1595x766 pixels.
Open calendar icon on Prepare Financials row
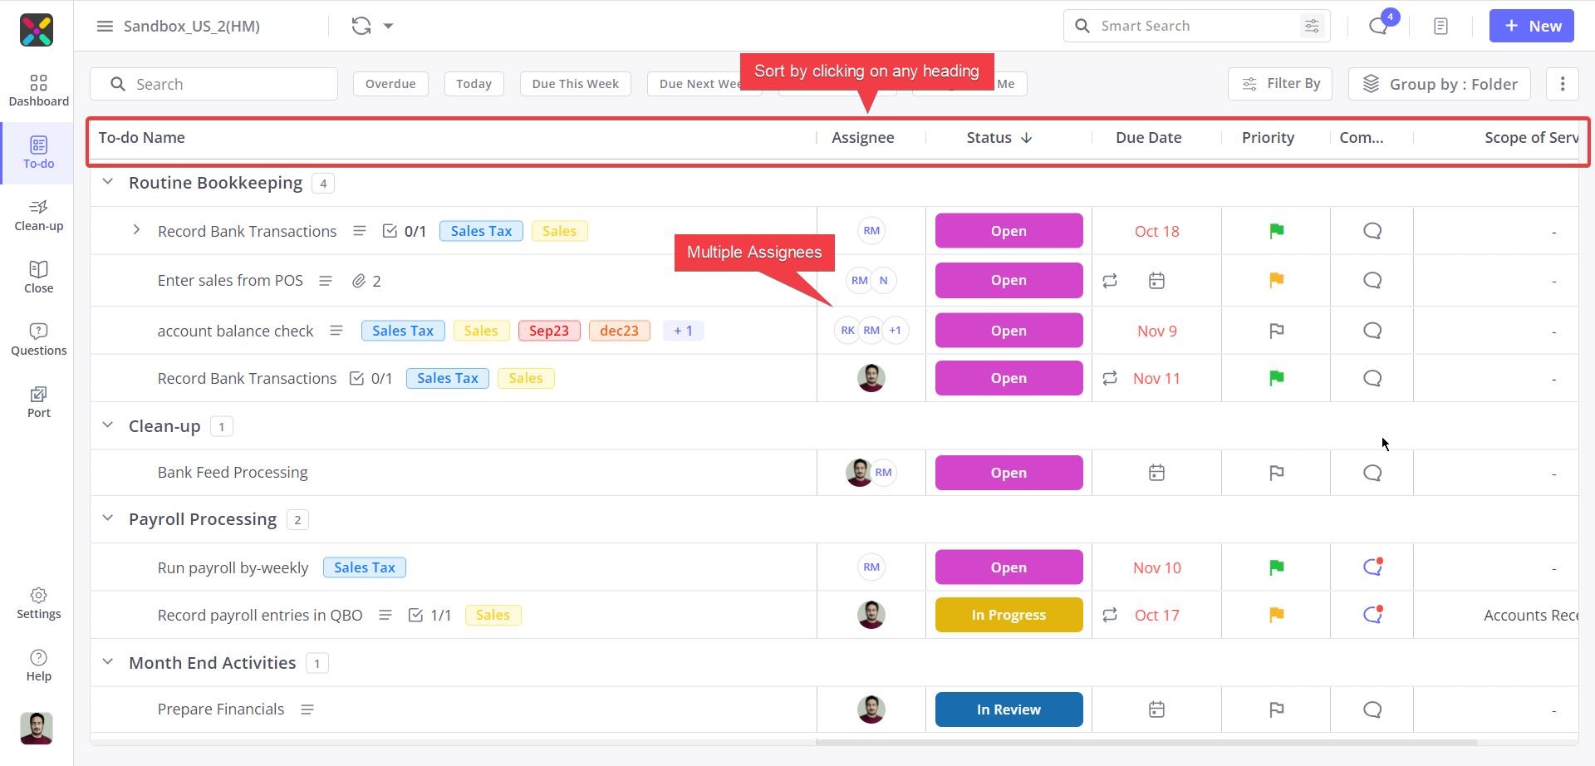(x=1156, y=709)
